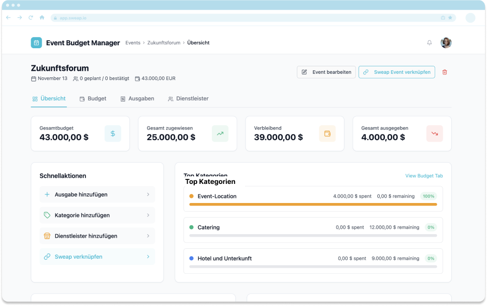The image size is (487, 306).
Task: Select the Dienstleister tab
Action: pyautogui.click(x=188, y=98)
